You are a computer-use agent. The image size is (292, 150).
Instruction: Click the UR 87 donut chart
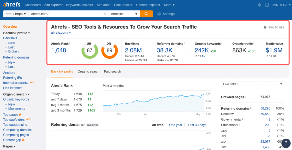90,51
